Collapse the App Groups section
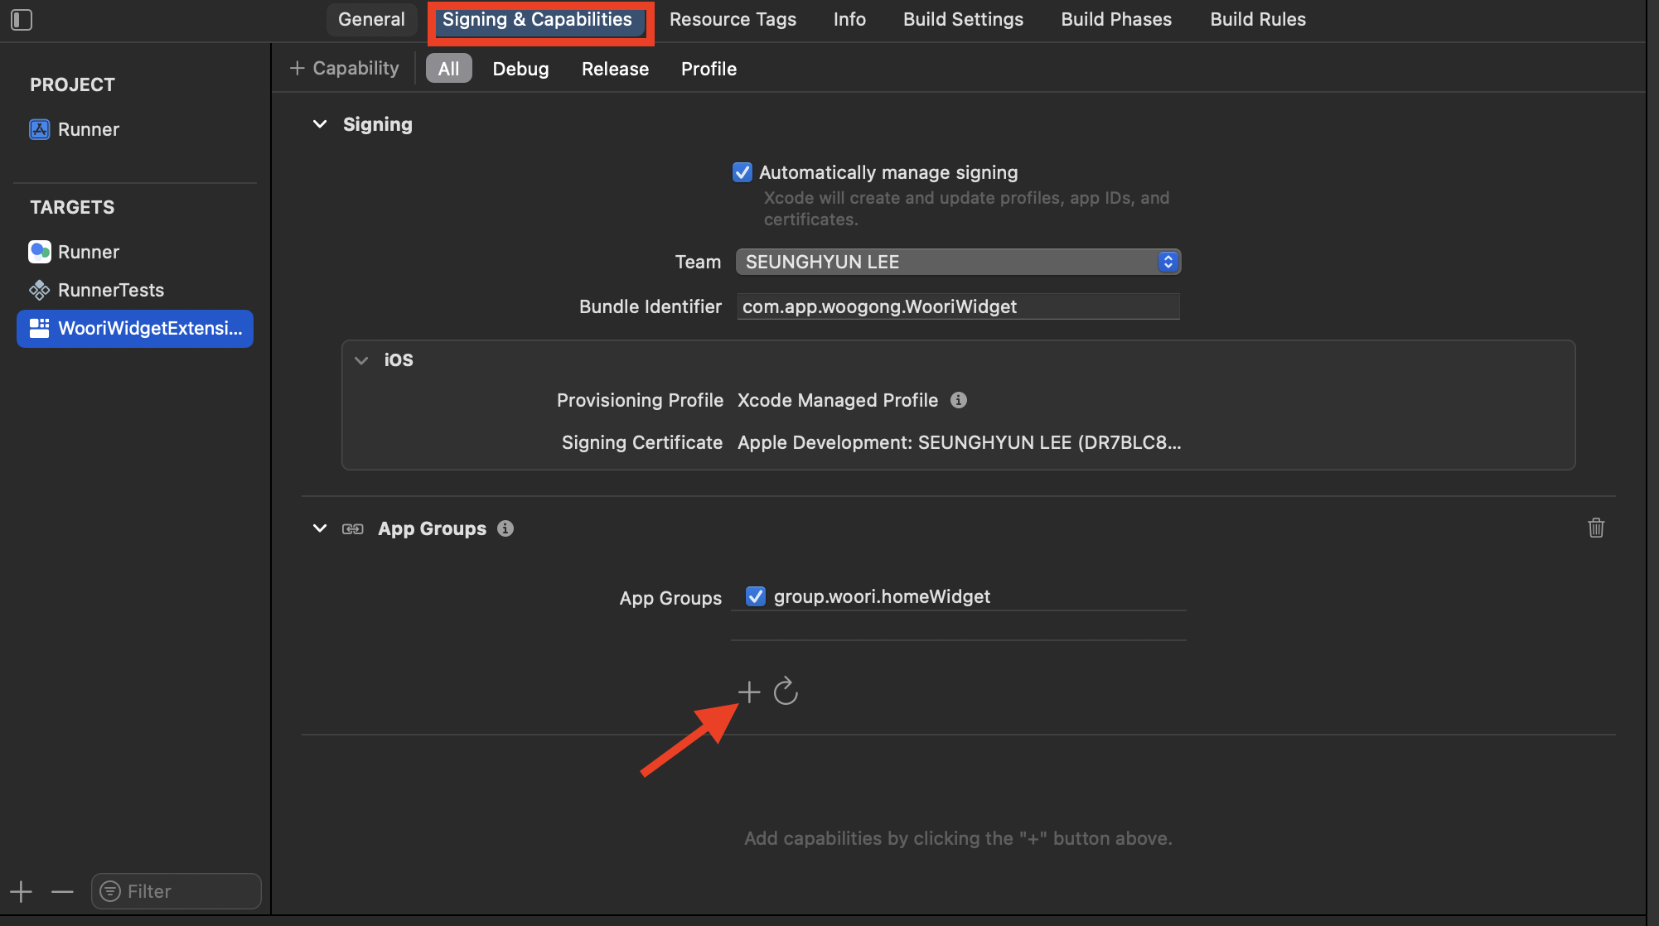Viewport: 1659px width, 926px height. (x=320, y=528)
